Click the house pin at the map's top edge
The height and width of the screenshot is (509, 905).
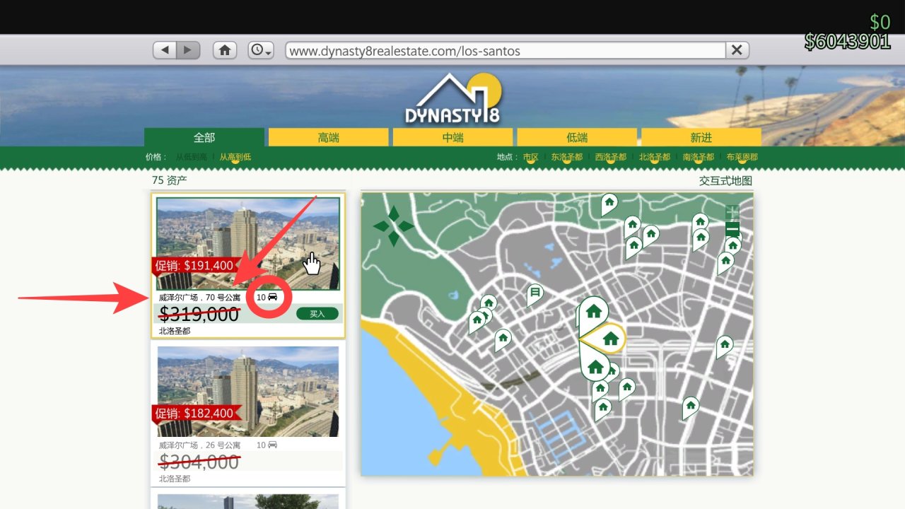pyautogui.click(x=609, y=203)
